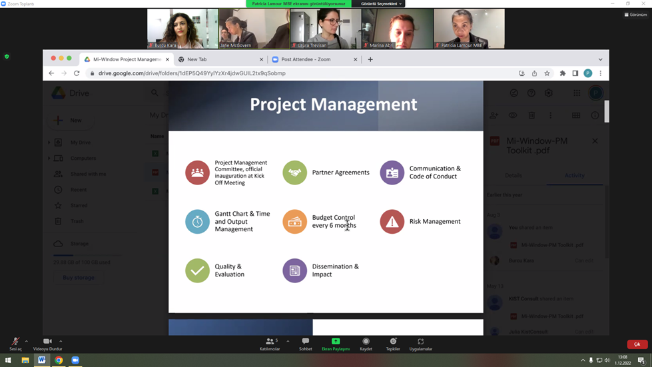Open Word from the Windows taskbar
Image resolution: width=652 pixels, height=367 pixels.
pyautogui.click(x=42, y=360)
